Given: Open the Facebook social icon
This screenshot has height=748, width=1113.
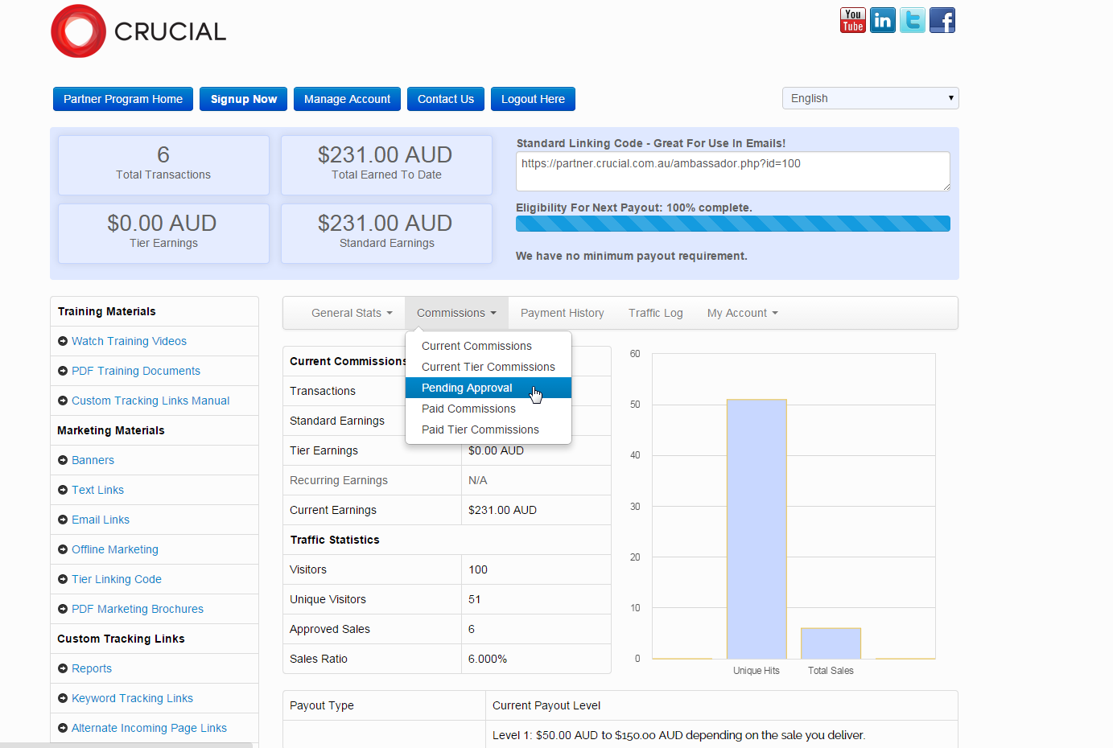Looking at the screenshot, I should (x=942, y=20).
